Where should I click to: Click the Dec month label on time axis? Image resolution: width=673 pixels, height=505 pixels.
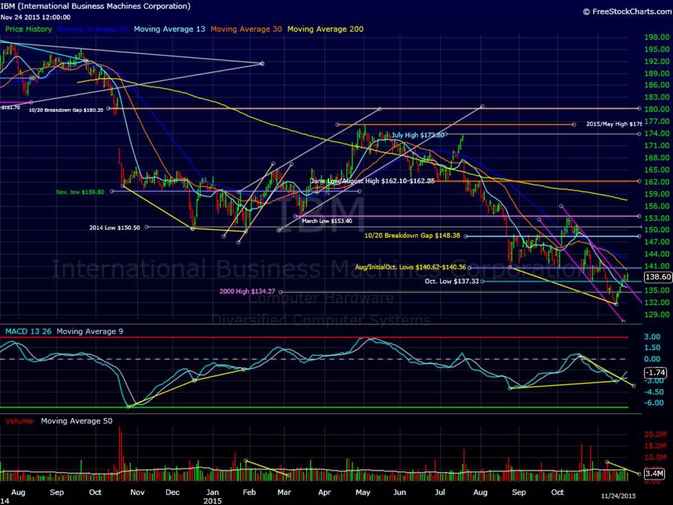click(173, 493)
